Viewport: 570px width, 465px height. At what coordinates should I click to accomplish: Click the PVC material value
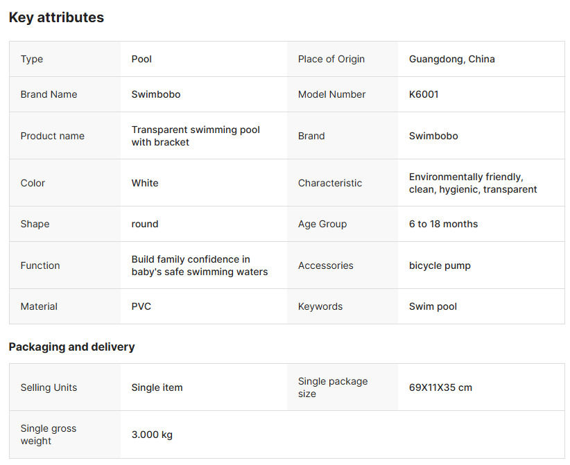pos(141,306)
